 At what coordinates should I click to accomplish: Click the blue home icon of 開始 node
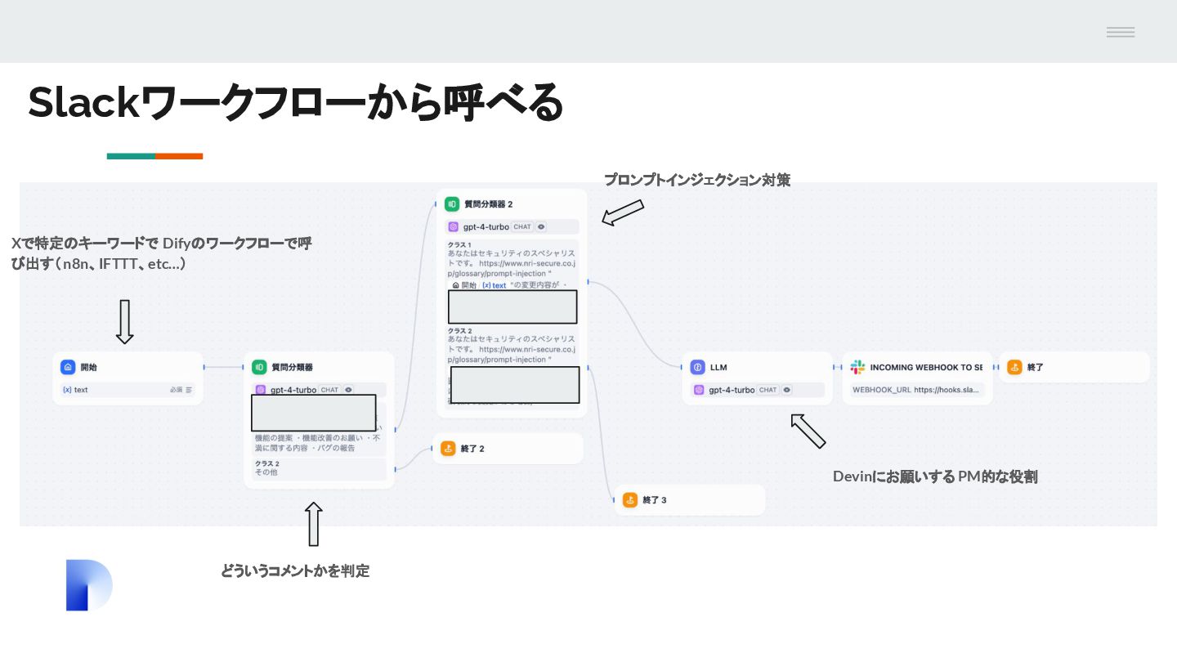coord(68,368)
